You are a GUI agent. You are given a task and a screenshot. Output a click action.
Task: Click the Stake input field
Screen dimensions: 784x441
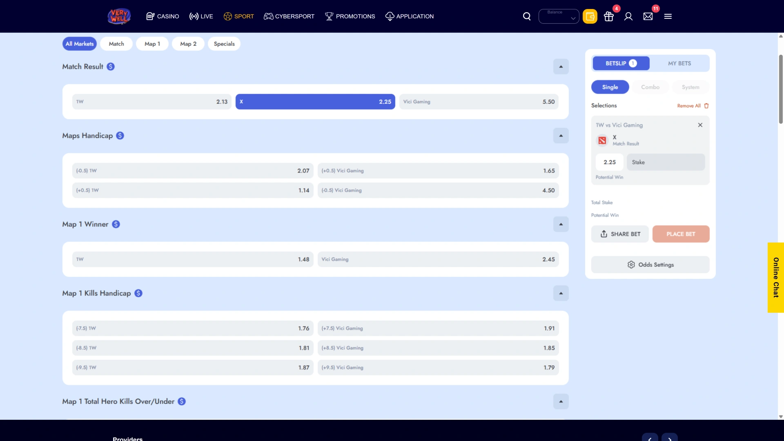coord(666,162)
